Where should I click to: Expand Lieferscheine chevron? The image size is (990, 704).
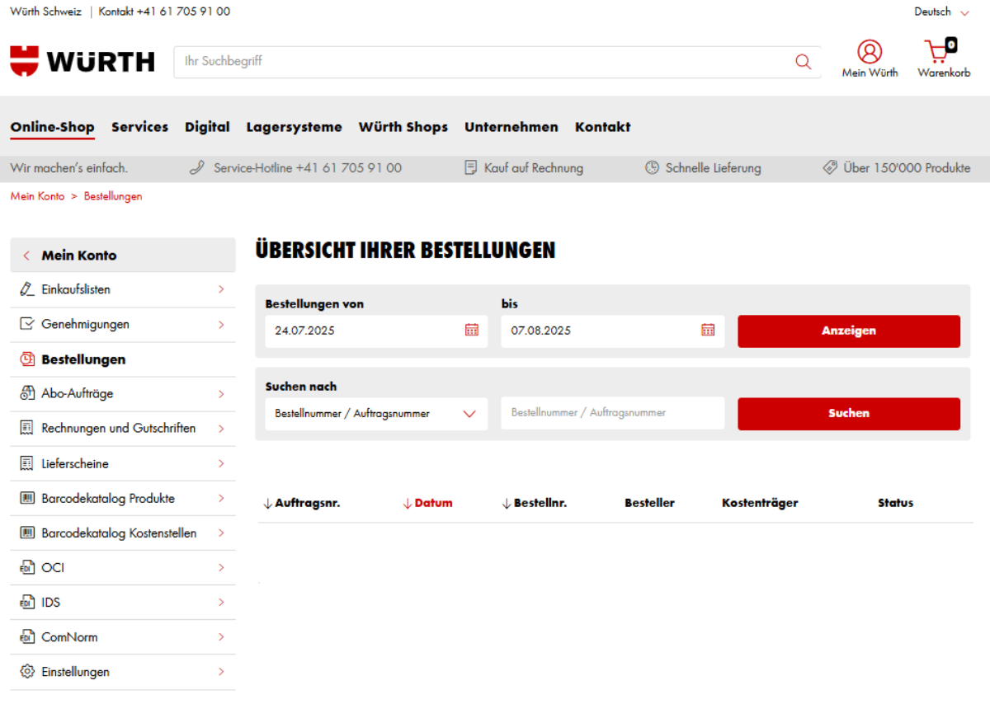click(x=221, y=463)
